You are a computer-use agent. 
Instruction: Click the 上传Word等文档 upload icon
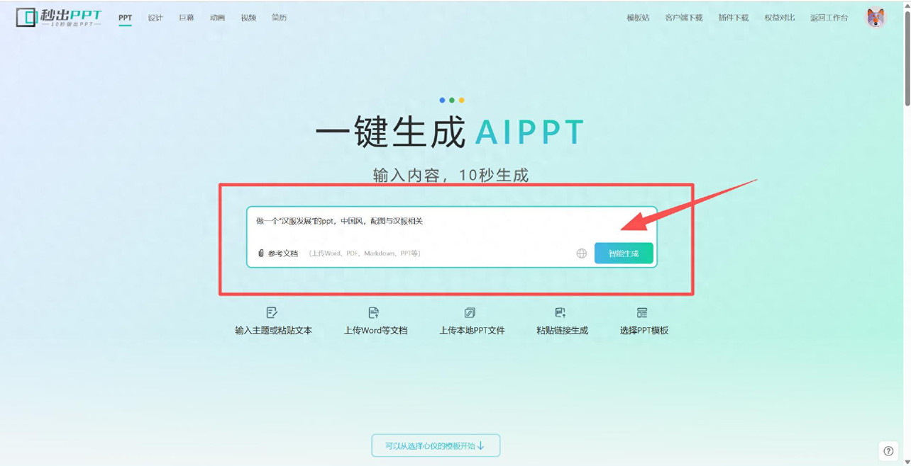374,312
